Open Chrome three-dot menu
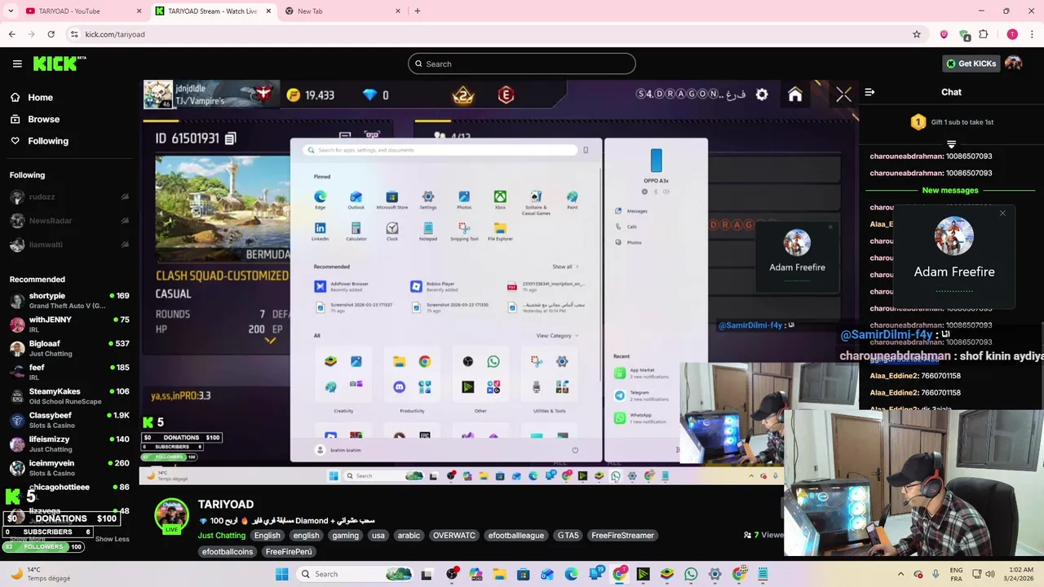This screenshot has width=1044, height=587. click(1031, 34)
